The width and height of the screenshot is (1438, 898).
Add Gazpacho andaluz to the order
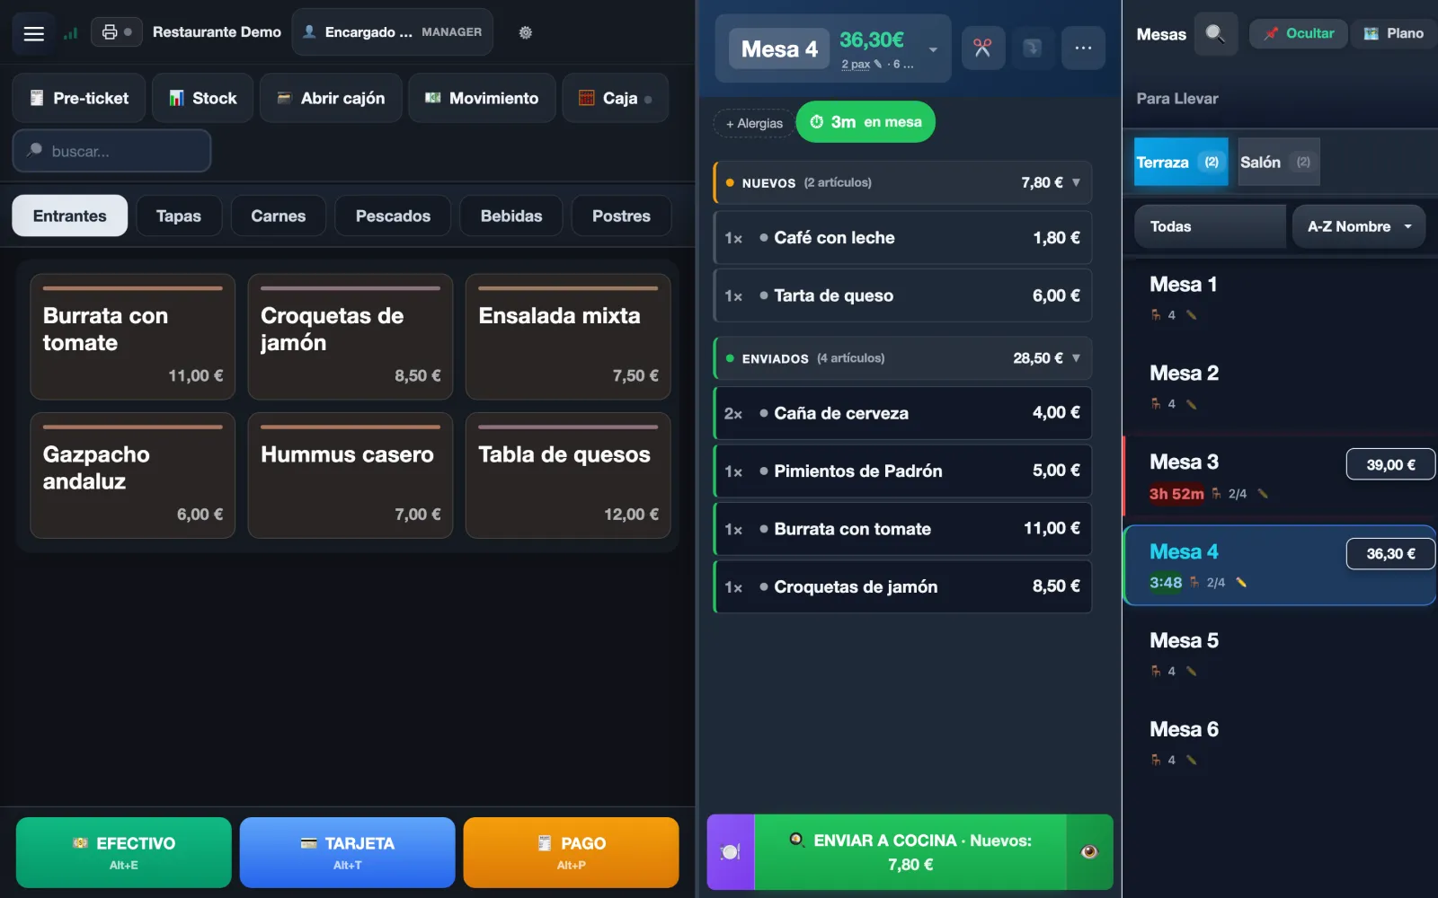point(133,476)
